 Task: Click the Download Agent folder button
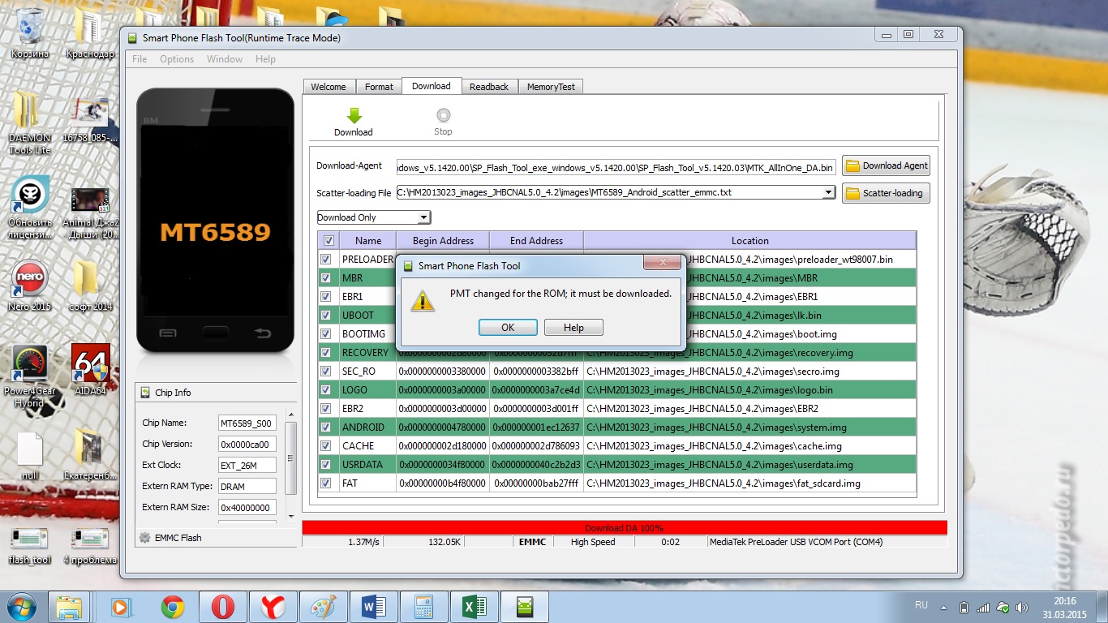pyautogui.click(x=886, y=165)
